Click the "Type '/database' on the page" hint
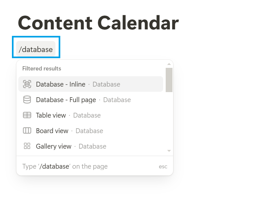Image resolution: width=274 pixels, height=200 pixels. pos(65,166)
